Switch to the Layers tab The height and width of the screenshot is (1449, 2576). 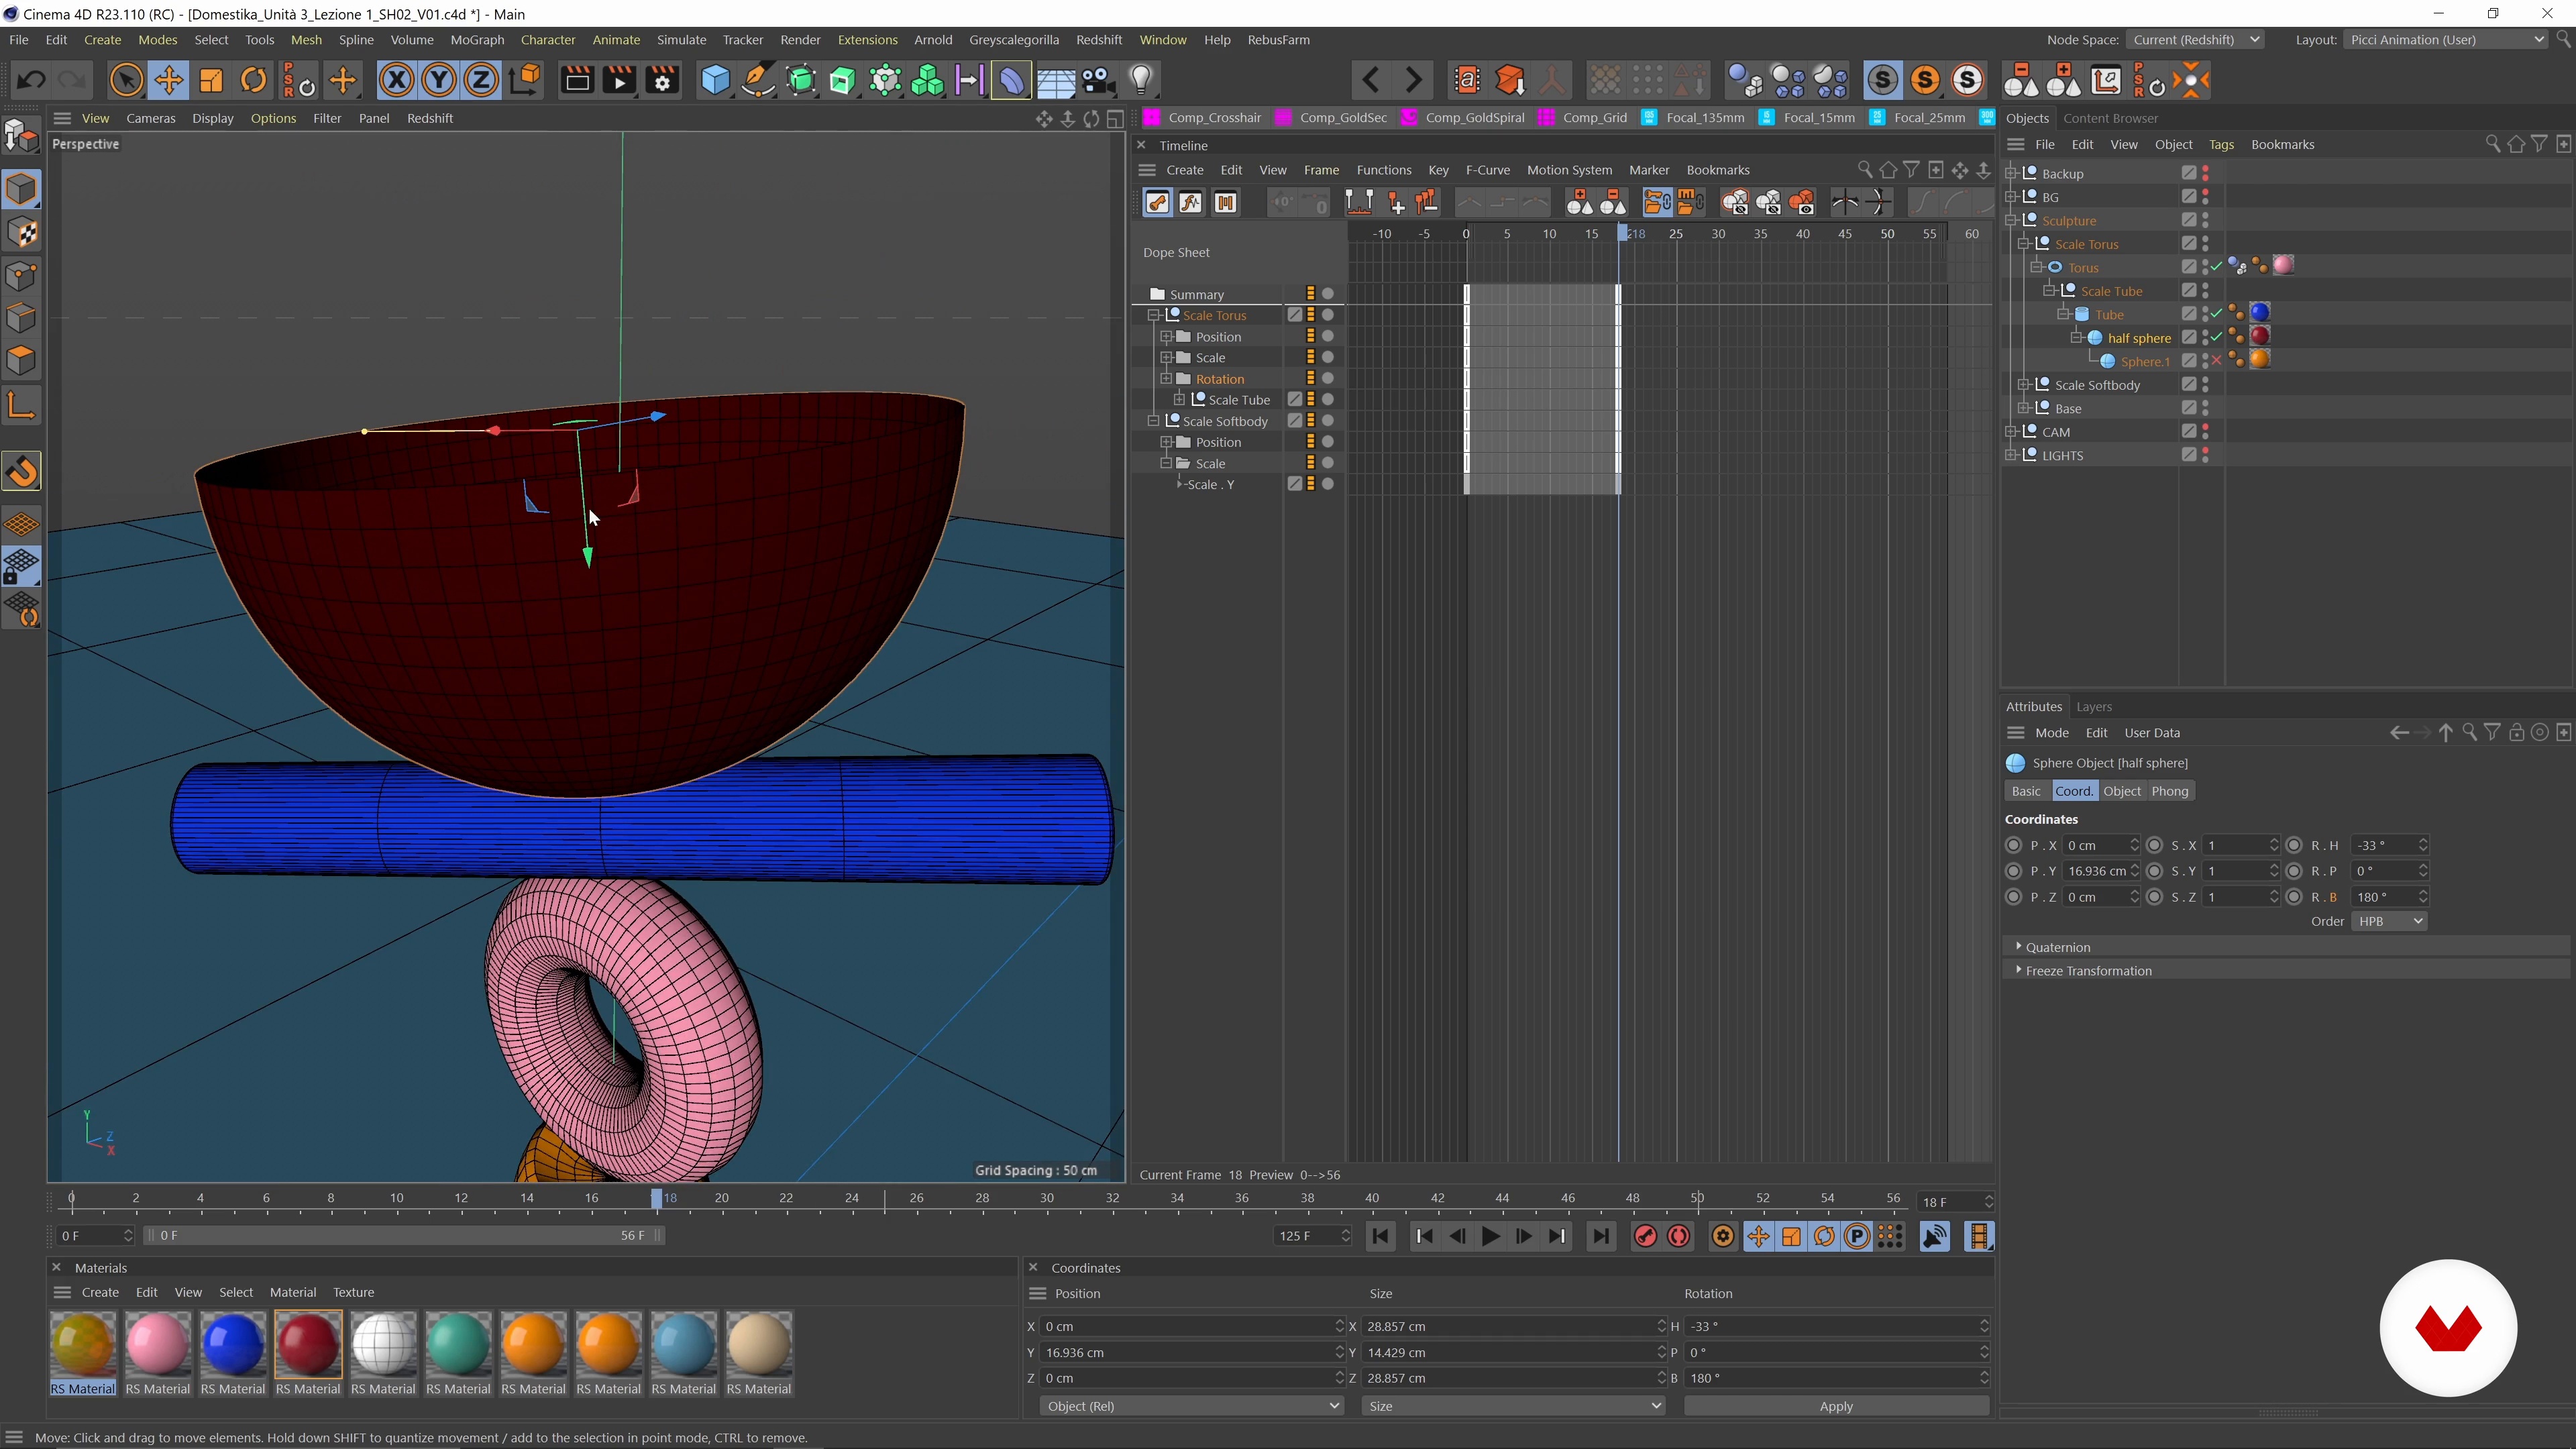click(2094, 707)
